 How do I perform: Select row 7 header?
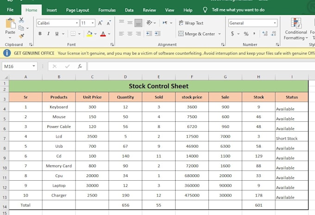point(5,136)
